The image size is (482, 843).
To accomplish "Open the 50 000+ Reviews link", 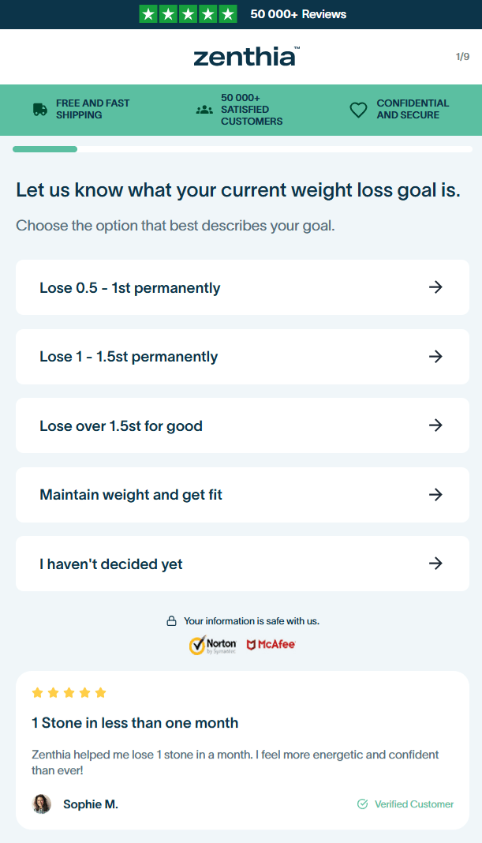I will 298,14.
